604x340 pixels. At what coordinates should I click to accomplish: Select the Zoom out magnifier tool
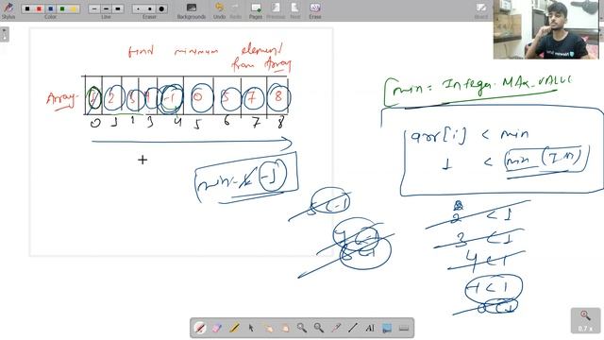[x=319, y=328]
